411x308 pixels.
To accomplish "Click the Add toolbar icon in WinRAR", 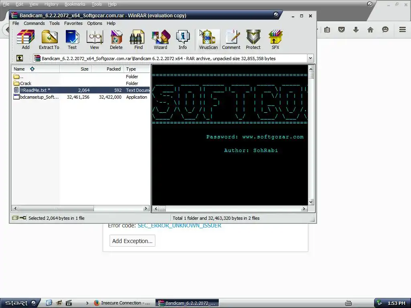I will pyautogui.click(x=25, y=40).
